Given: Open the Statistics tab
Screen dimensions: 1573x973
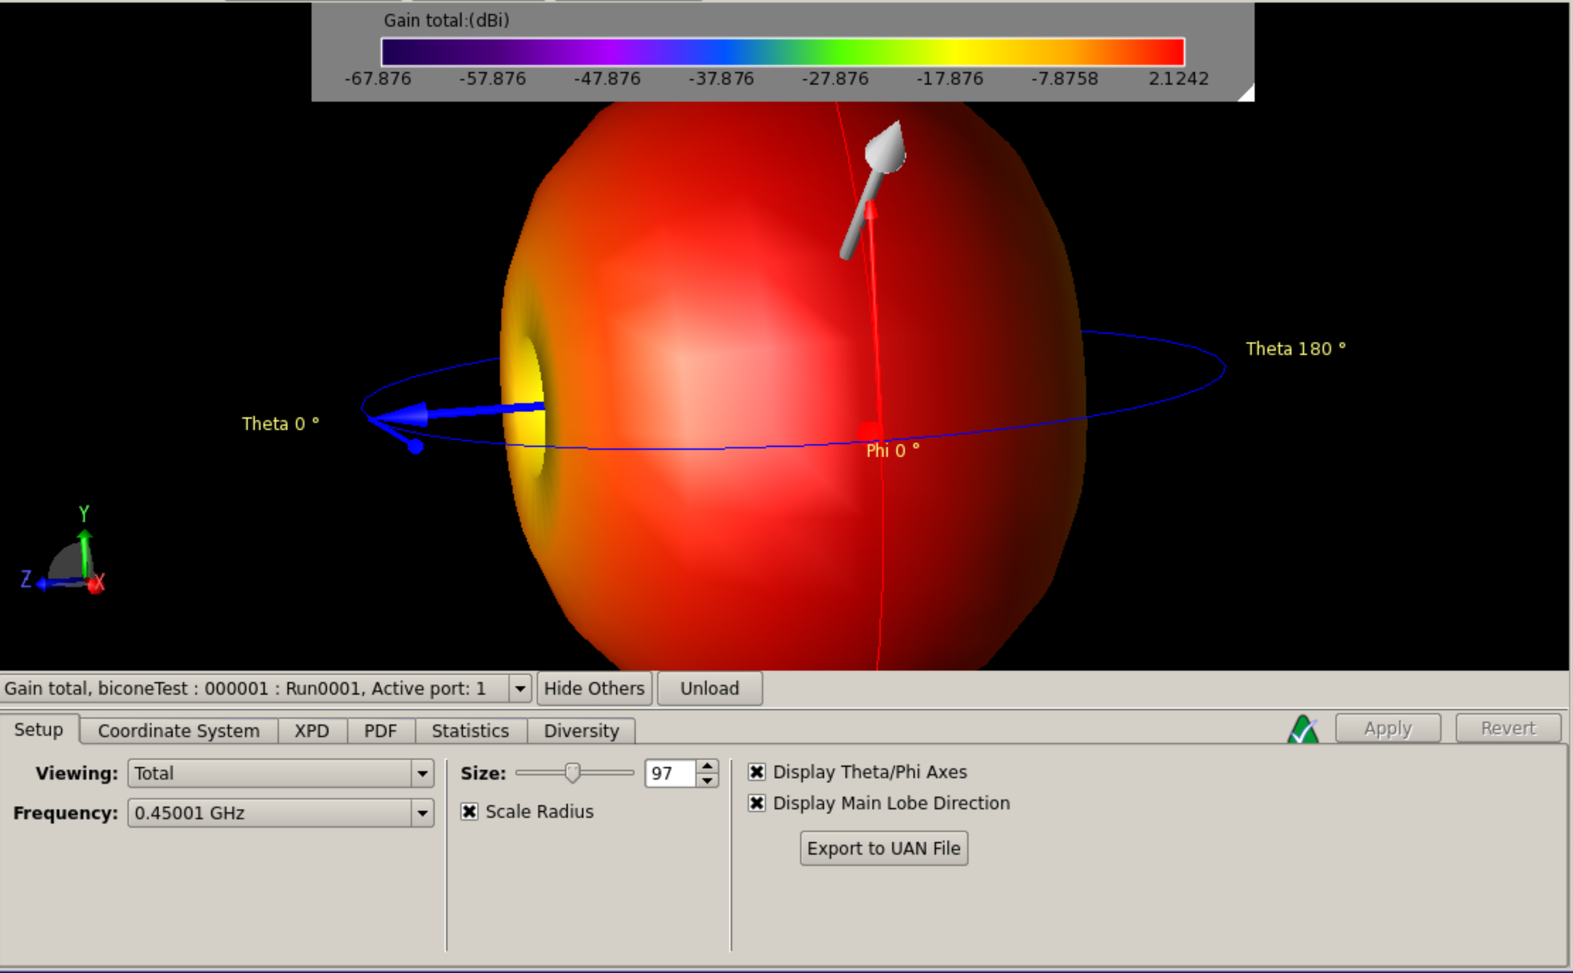Looking at the screenshot, I should click(x=470, y=731).
